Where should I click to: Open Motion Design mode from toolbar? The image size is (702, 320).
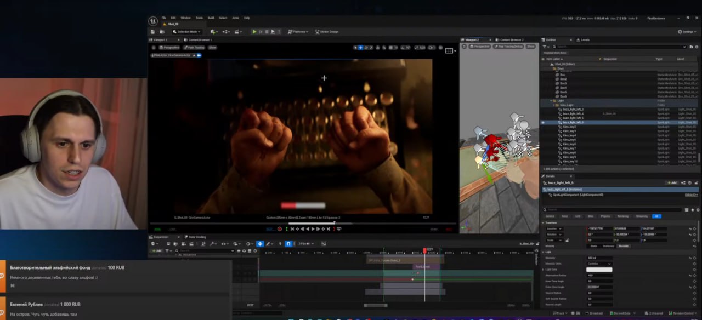pyautogui.click(x=327, y=32)
